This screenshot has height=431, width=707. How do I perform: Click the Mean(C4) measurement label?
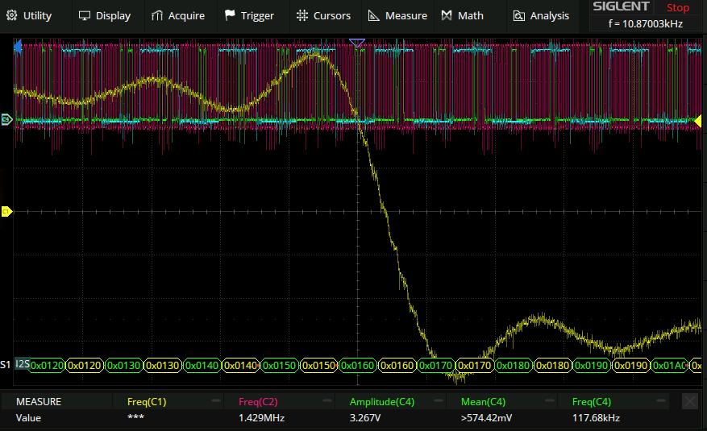coord(482,401)
